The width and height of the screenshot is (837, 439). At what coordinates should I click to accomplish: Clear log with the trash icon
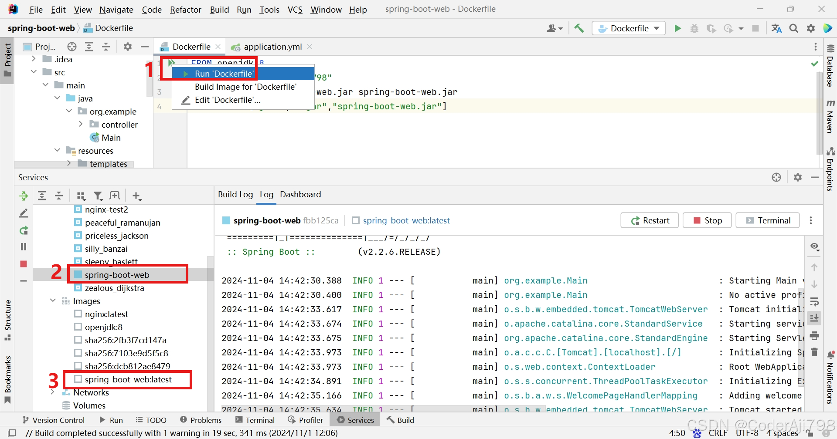click(x=814, y=352)
